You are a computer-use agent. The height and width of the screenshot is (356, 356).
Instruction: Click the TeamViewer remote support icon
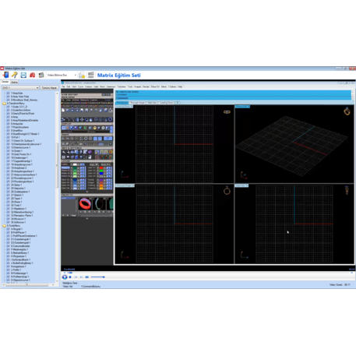coord(23,75)
